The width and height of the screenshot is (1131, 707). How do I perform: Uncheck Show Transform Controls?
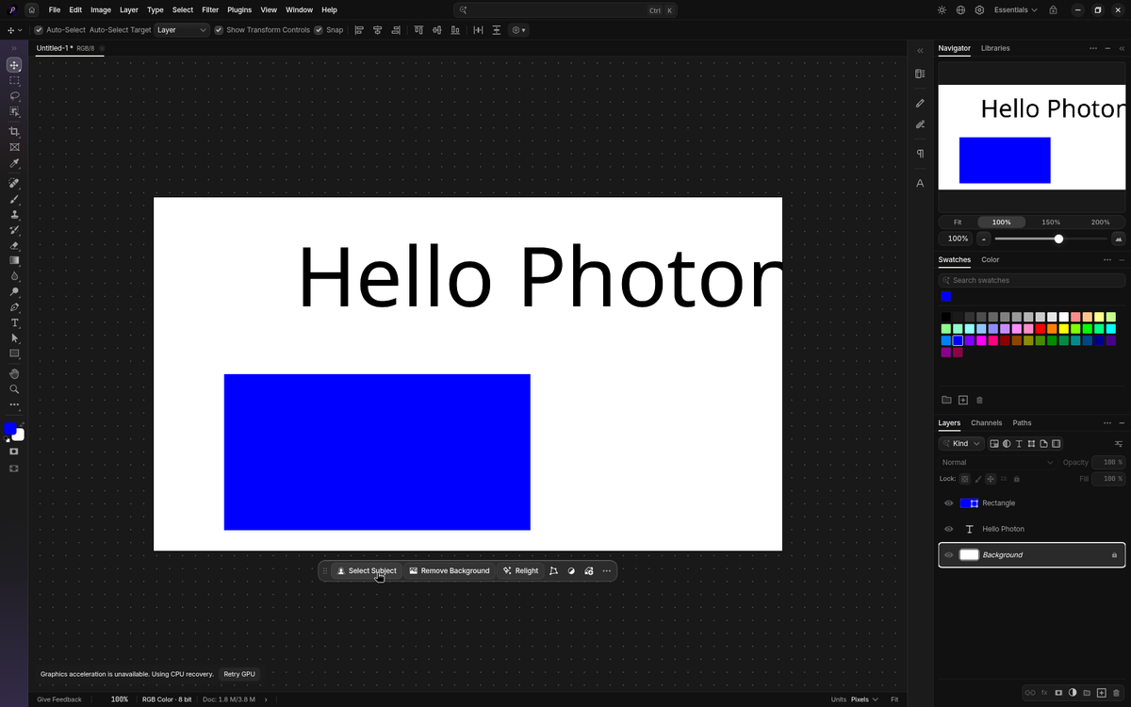click(x=219, y=30)
